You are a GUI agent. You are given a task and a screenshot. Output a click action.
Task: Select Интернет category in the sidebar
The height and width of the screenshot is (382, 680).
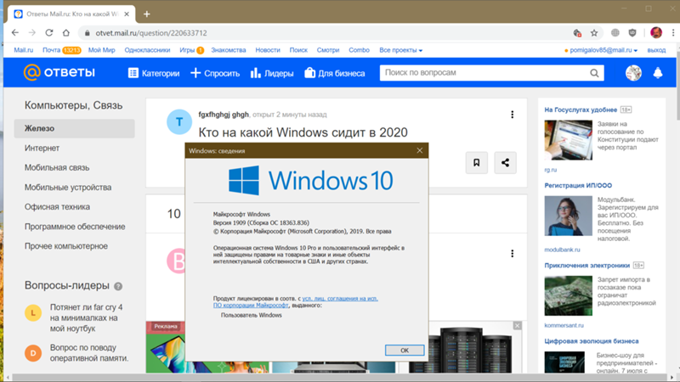pyautogui.click(x=42, y=148)
